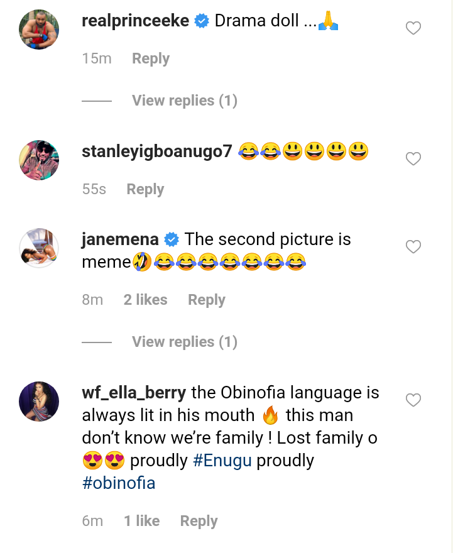This screenshot has width=453, height=553.
Task: Open janemena's profile avatar
Action: coord(39,248)
